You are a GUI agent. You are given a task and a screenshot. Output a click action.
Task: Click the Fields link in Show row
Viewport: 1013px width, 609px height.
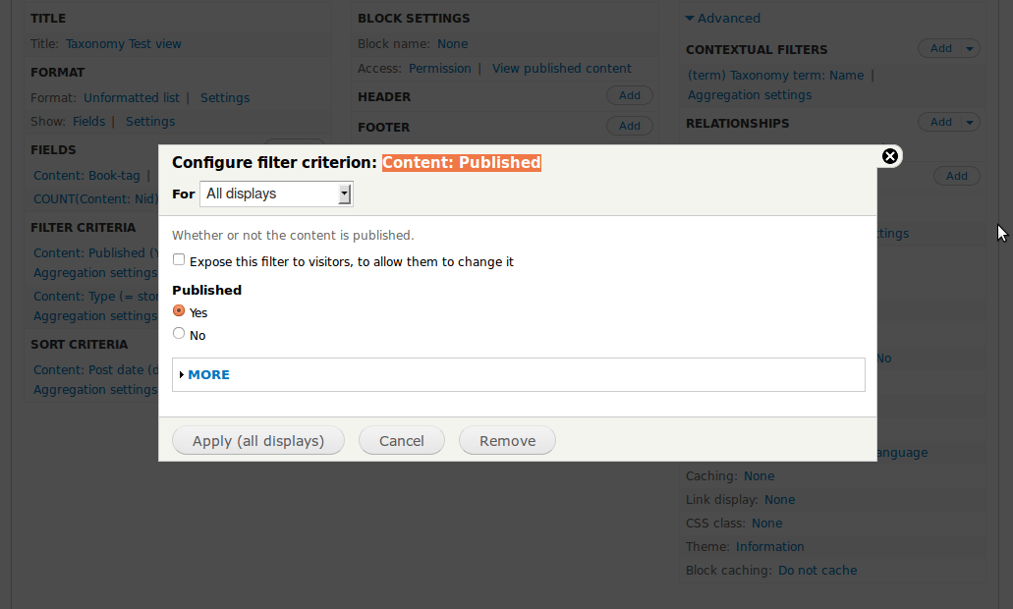(89, 122)
